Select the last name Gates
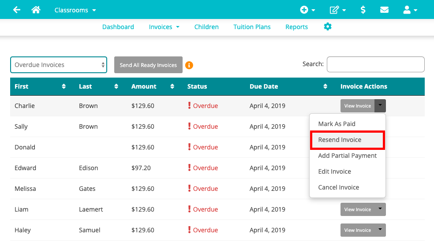This screenshot has width=434, height=242. 87,189
